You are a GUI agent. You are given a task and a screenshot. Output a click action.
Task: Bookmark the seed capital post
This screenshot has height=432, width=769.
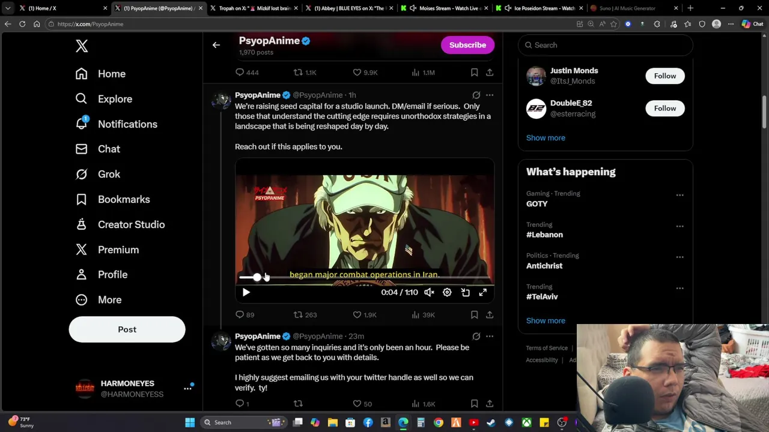click(x=474, y=314)
